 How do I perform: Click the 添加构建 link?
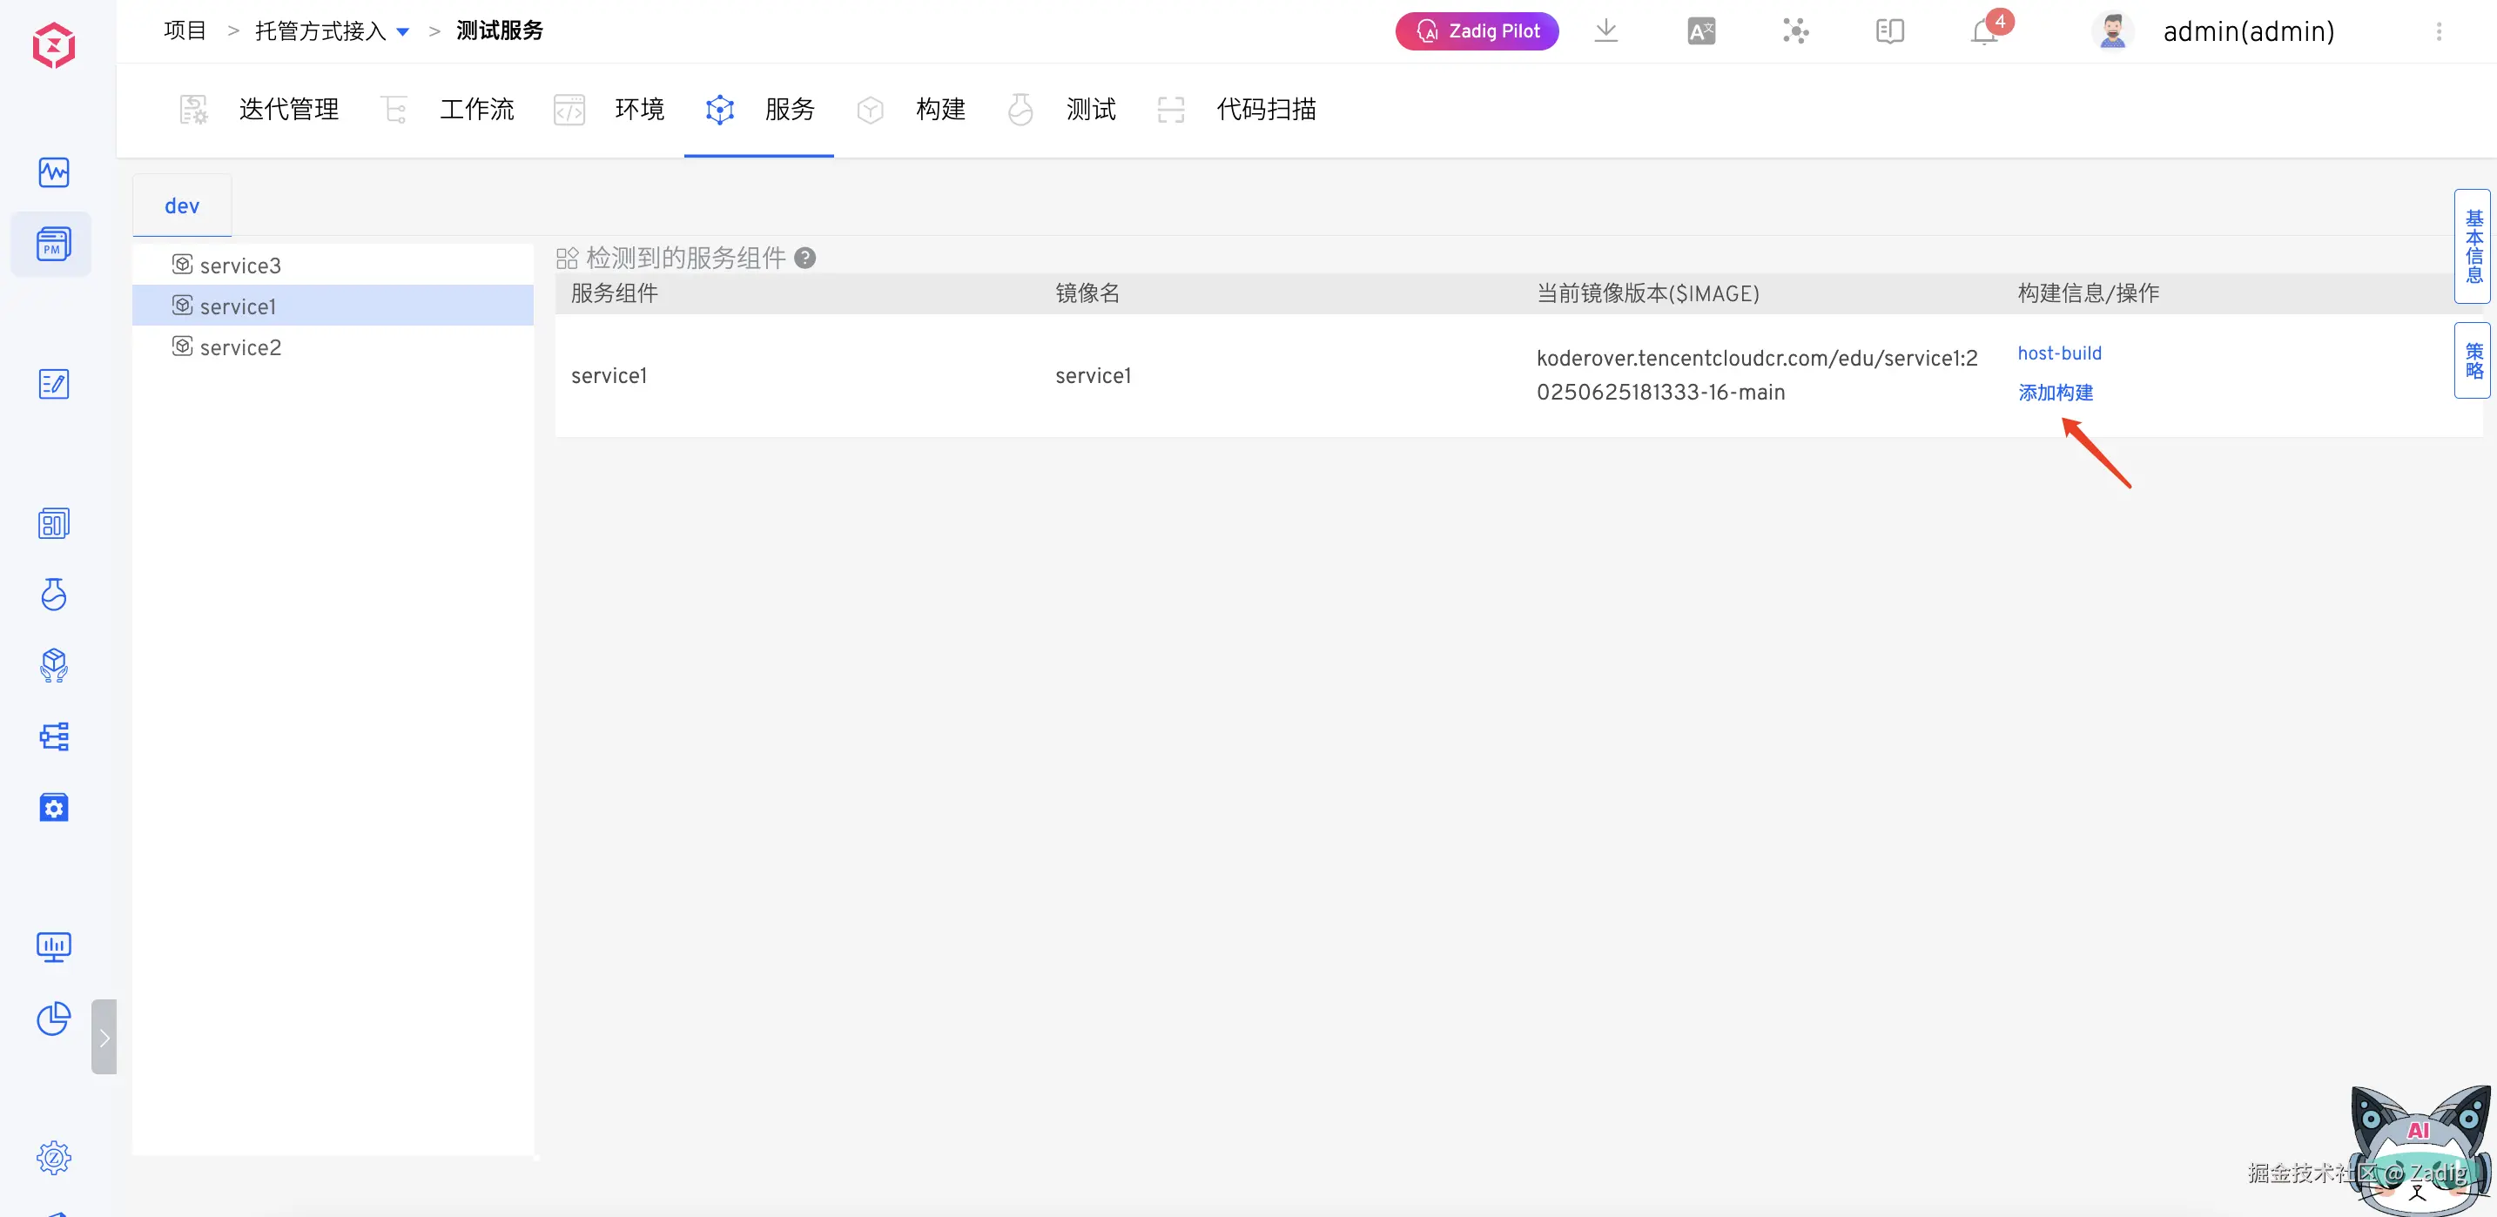(2055, 393)
